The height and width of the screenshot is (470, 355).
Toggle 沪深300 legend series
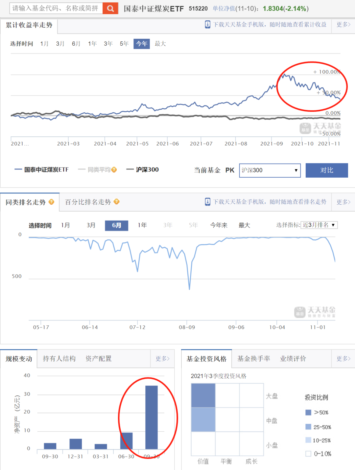click(x=143, y=169)
